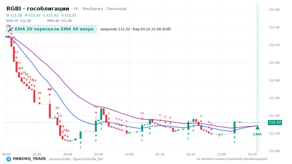Select the blue 'EMA 20 111.28' legend
The image size is (292, 164).
point(19,20)
